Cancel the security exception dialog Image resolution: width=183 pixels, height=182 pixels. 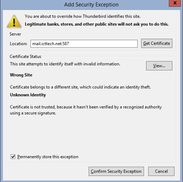coord(161,171)
